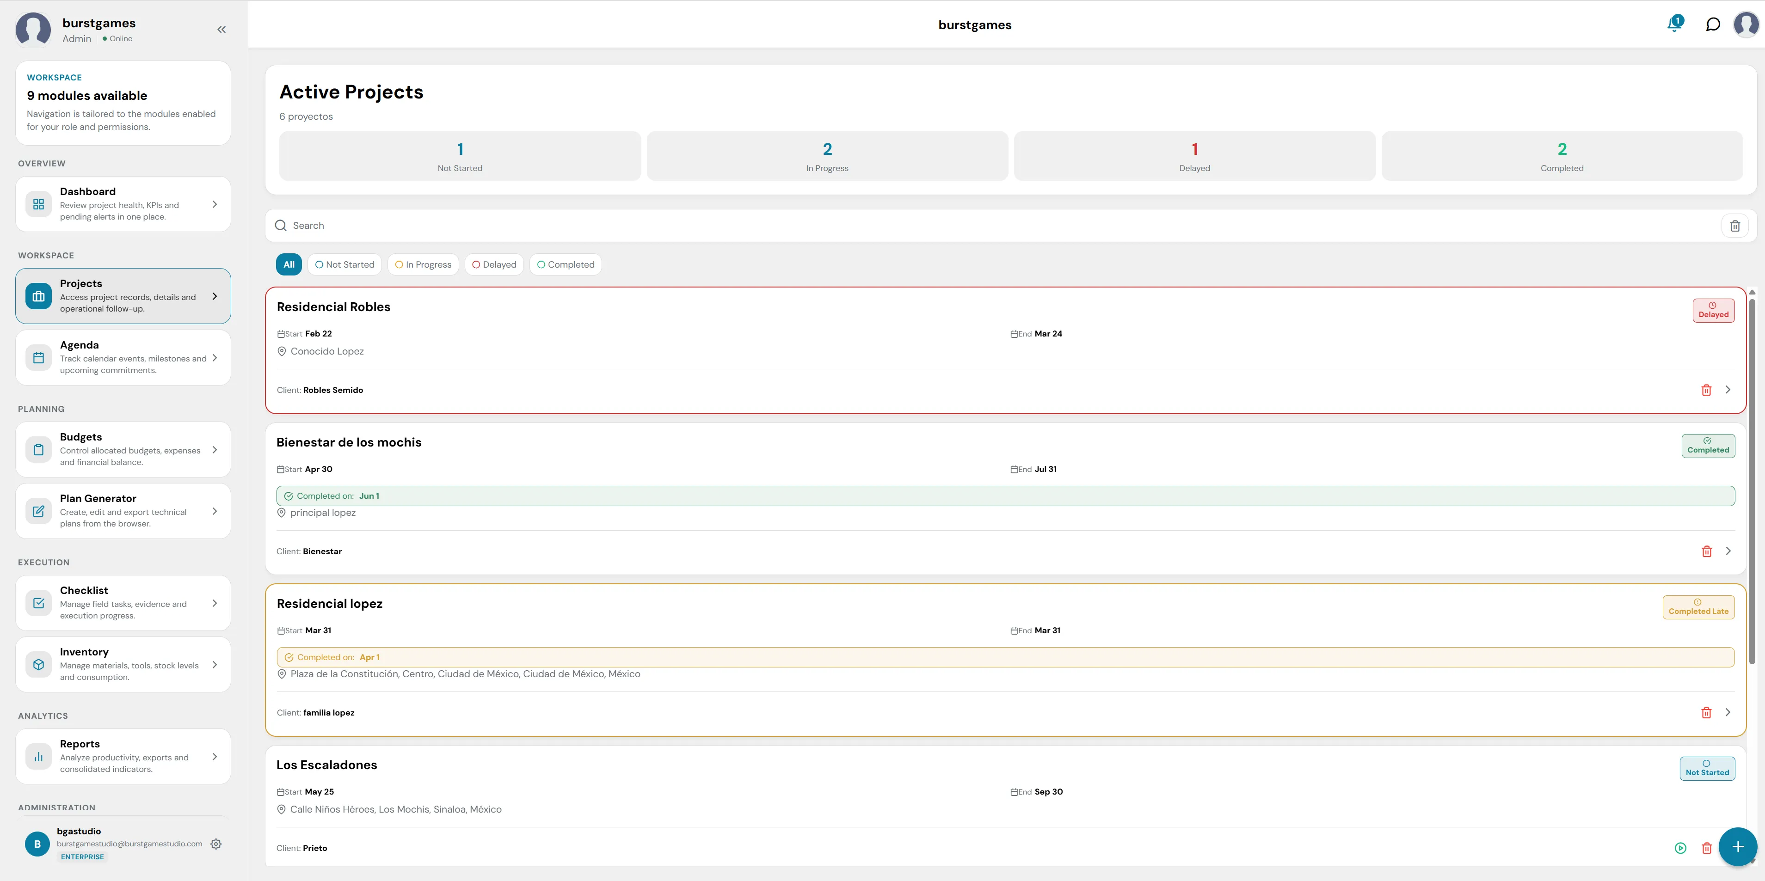1765x881 pixels.
Task: Click the Checklist checkbox icon
Action: tap(38, 603)
